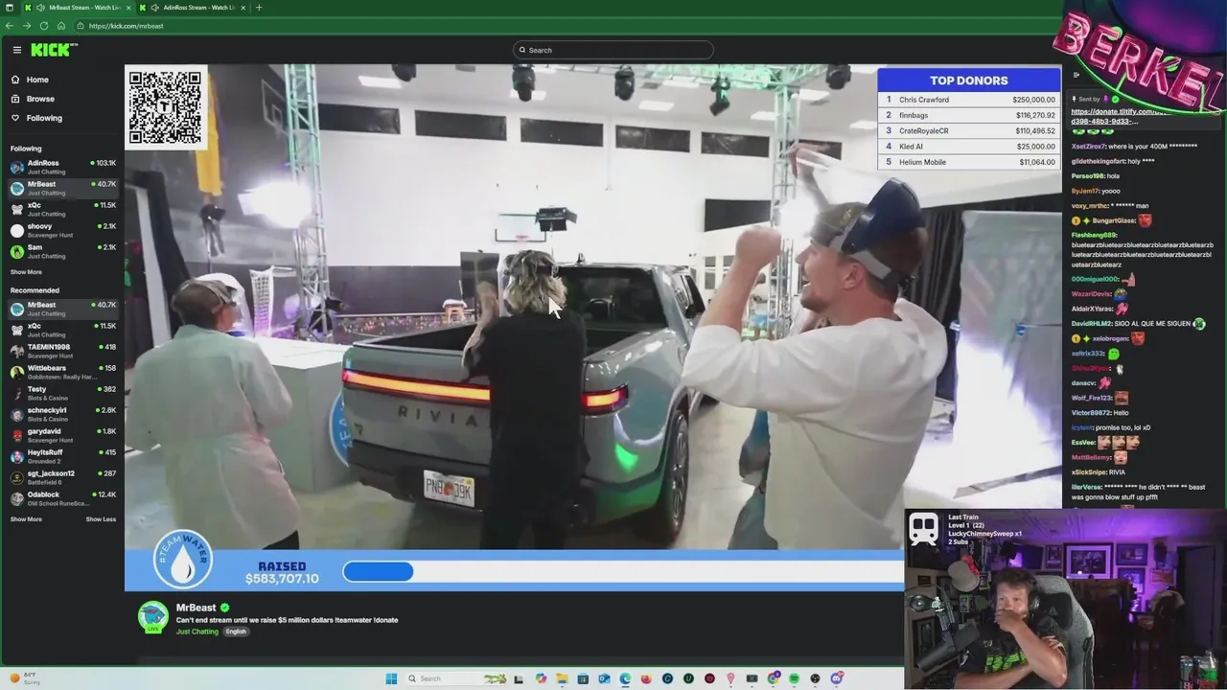Open File Explorer from the taskbar

[562, 678]
